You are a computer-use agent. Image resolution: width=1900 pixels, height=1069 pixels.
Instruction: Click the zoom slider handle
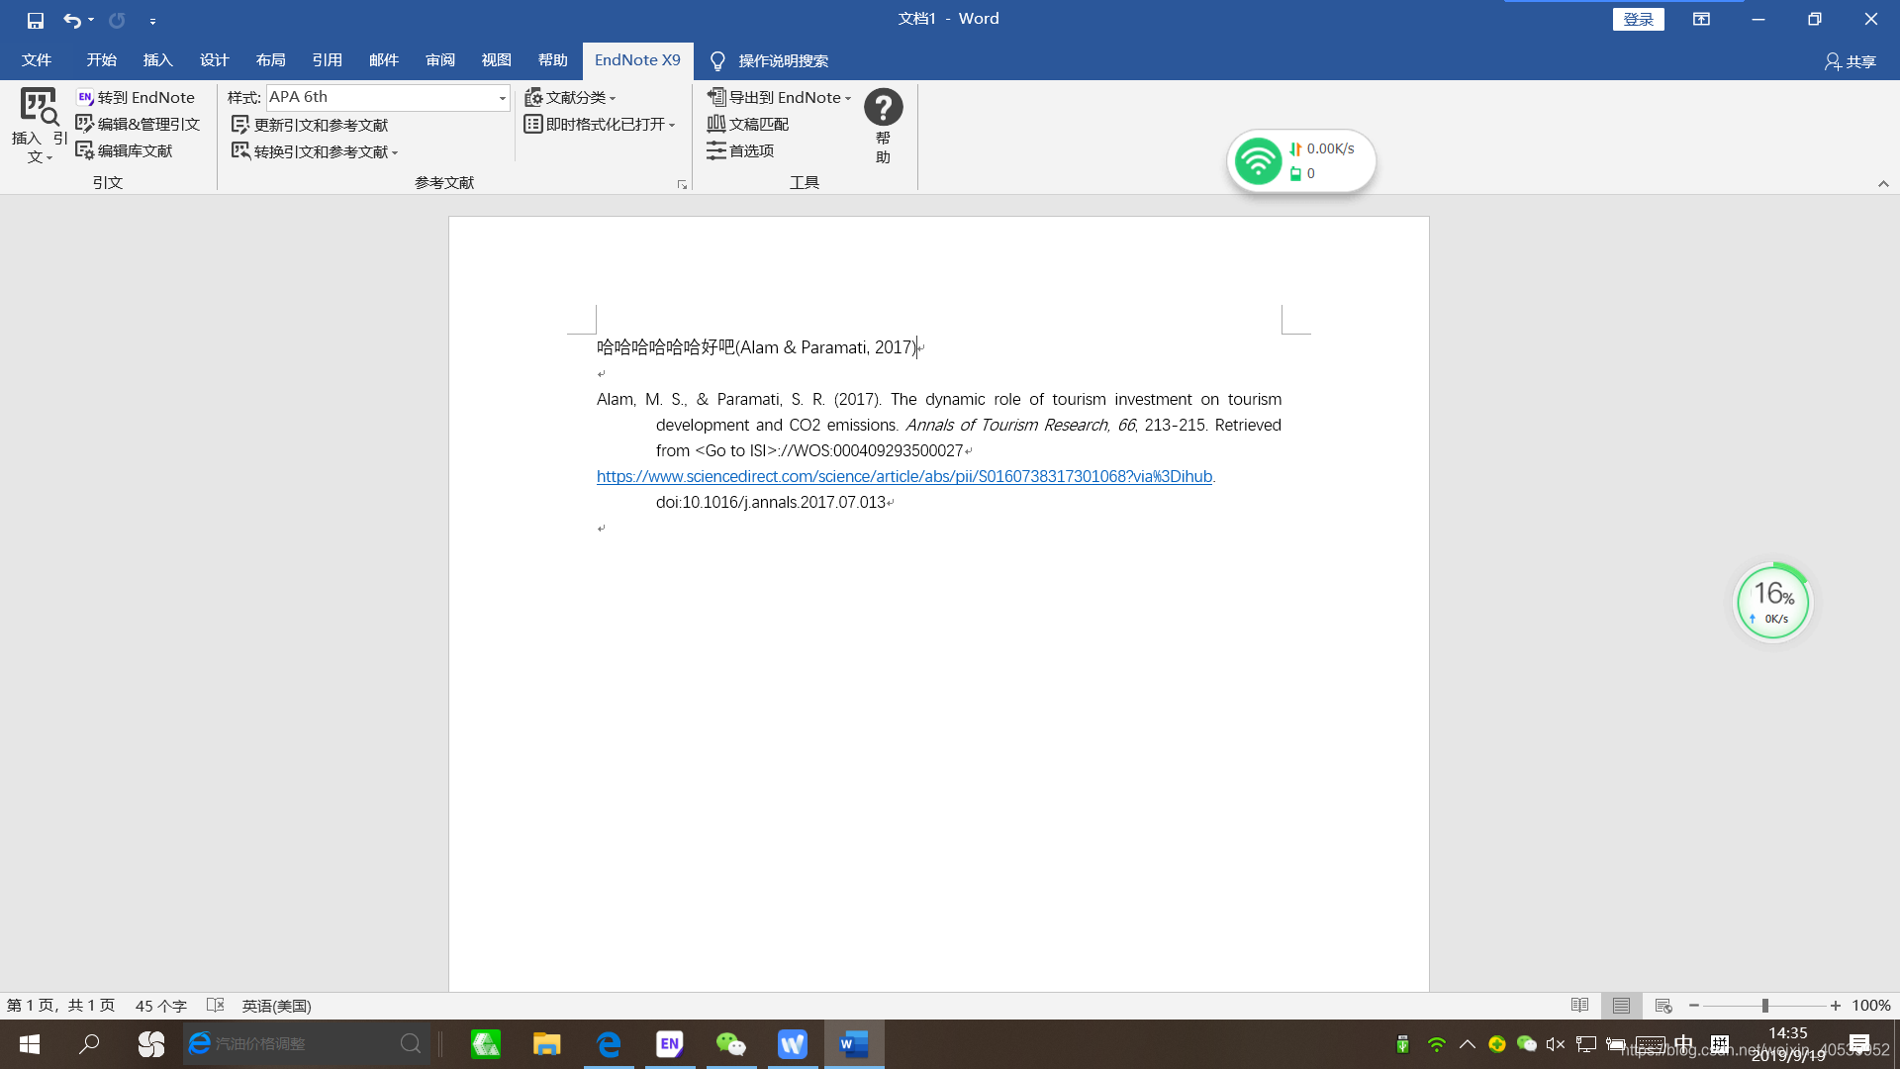click(1764, 1006)
